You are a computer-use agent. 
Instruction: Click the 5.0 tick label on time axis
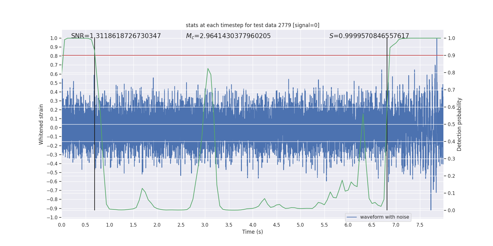(x=300, y=225)
